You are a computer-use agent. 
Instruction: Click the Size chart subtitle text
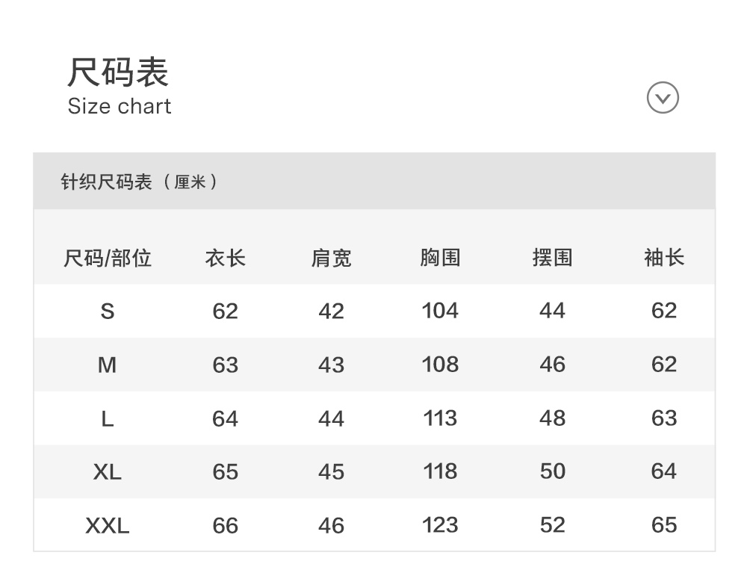coord(120,106)
